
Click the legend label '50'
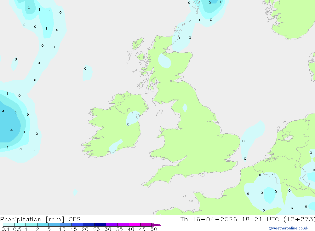pyautogui.click(x=154, y=229)
